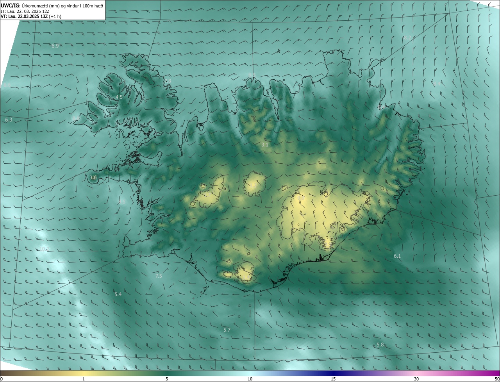
Task: Click the 'VT: Lau. 22.03.2025 13Z (+1 h)' line
Action: (x=31, y=16)
